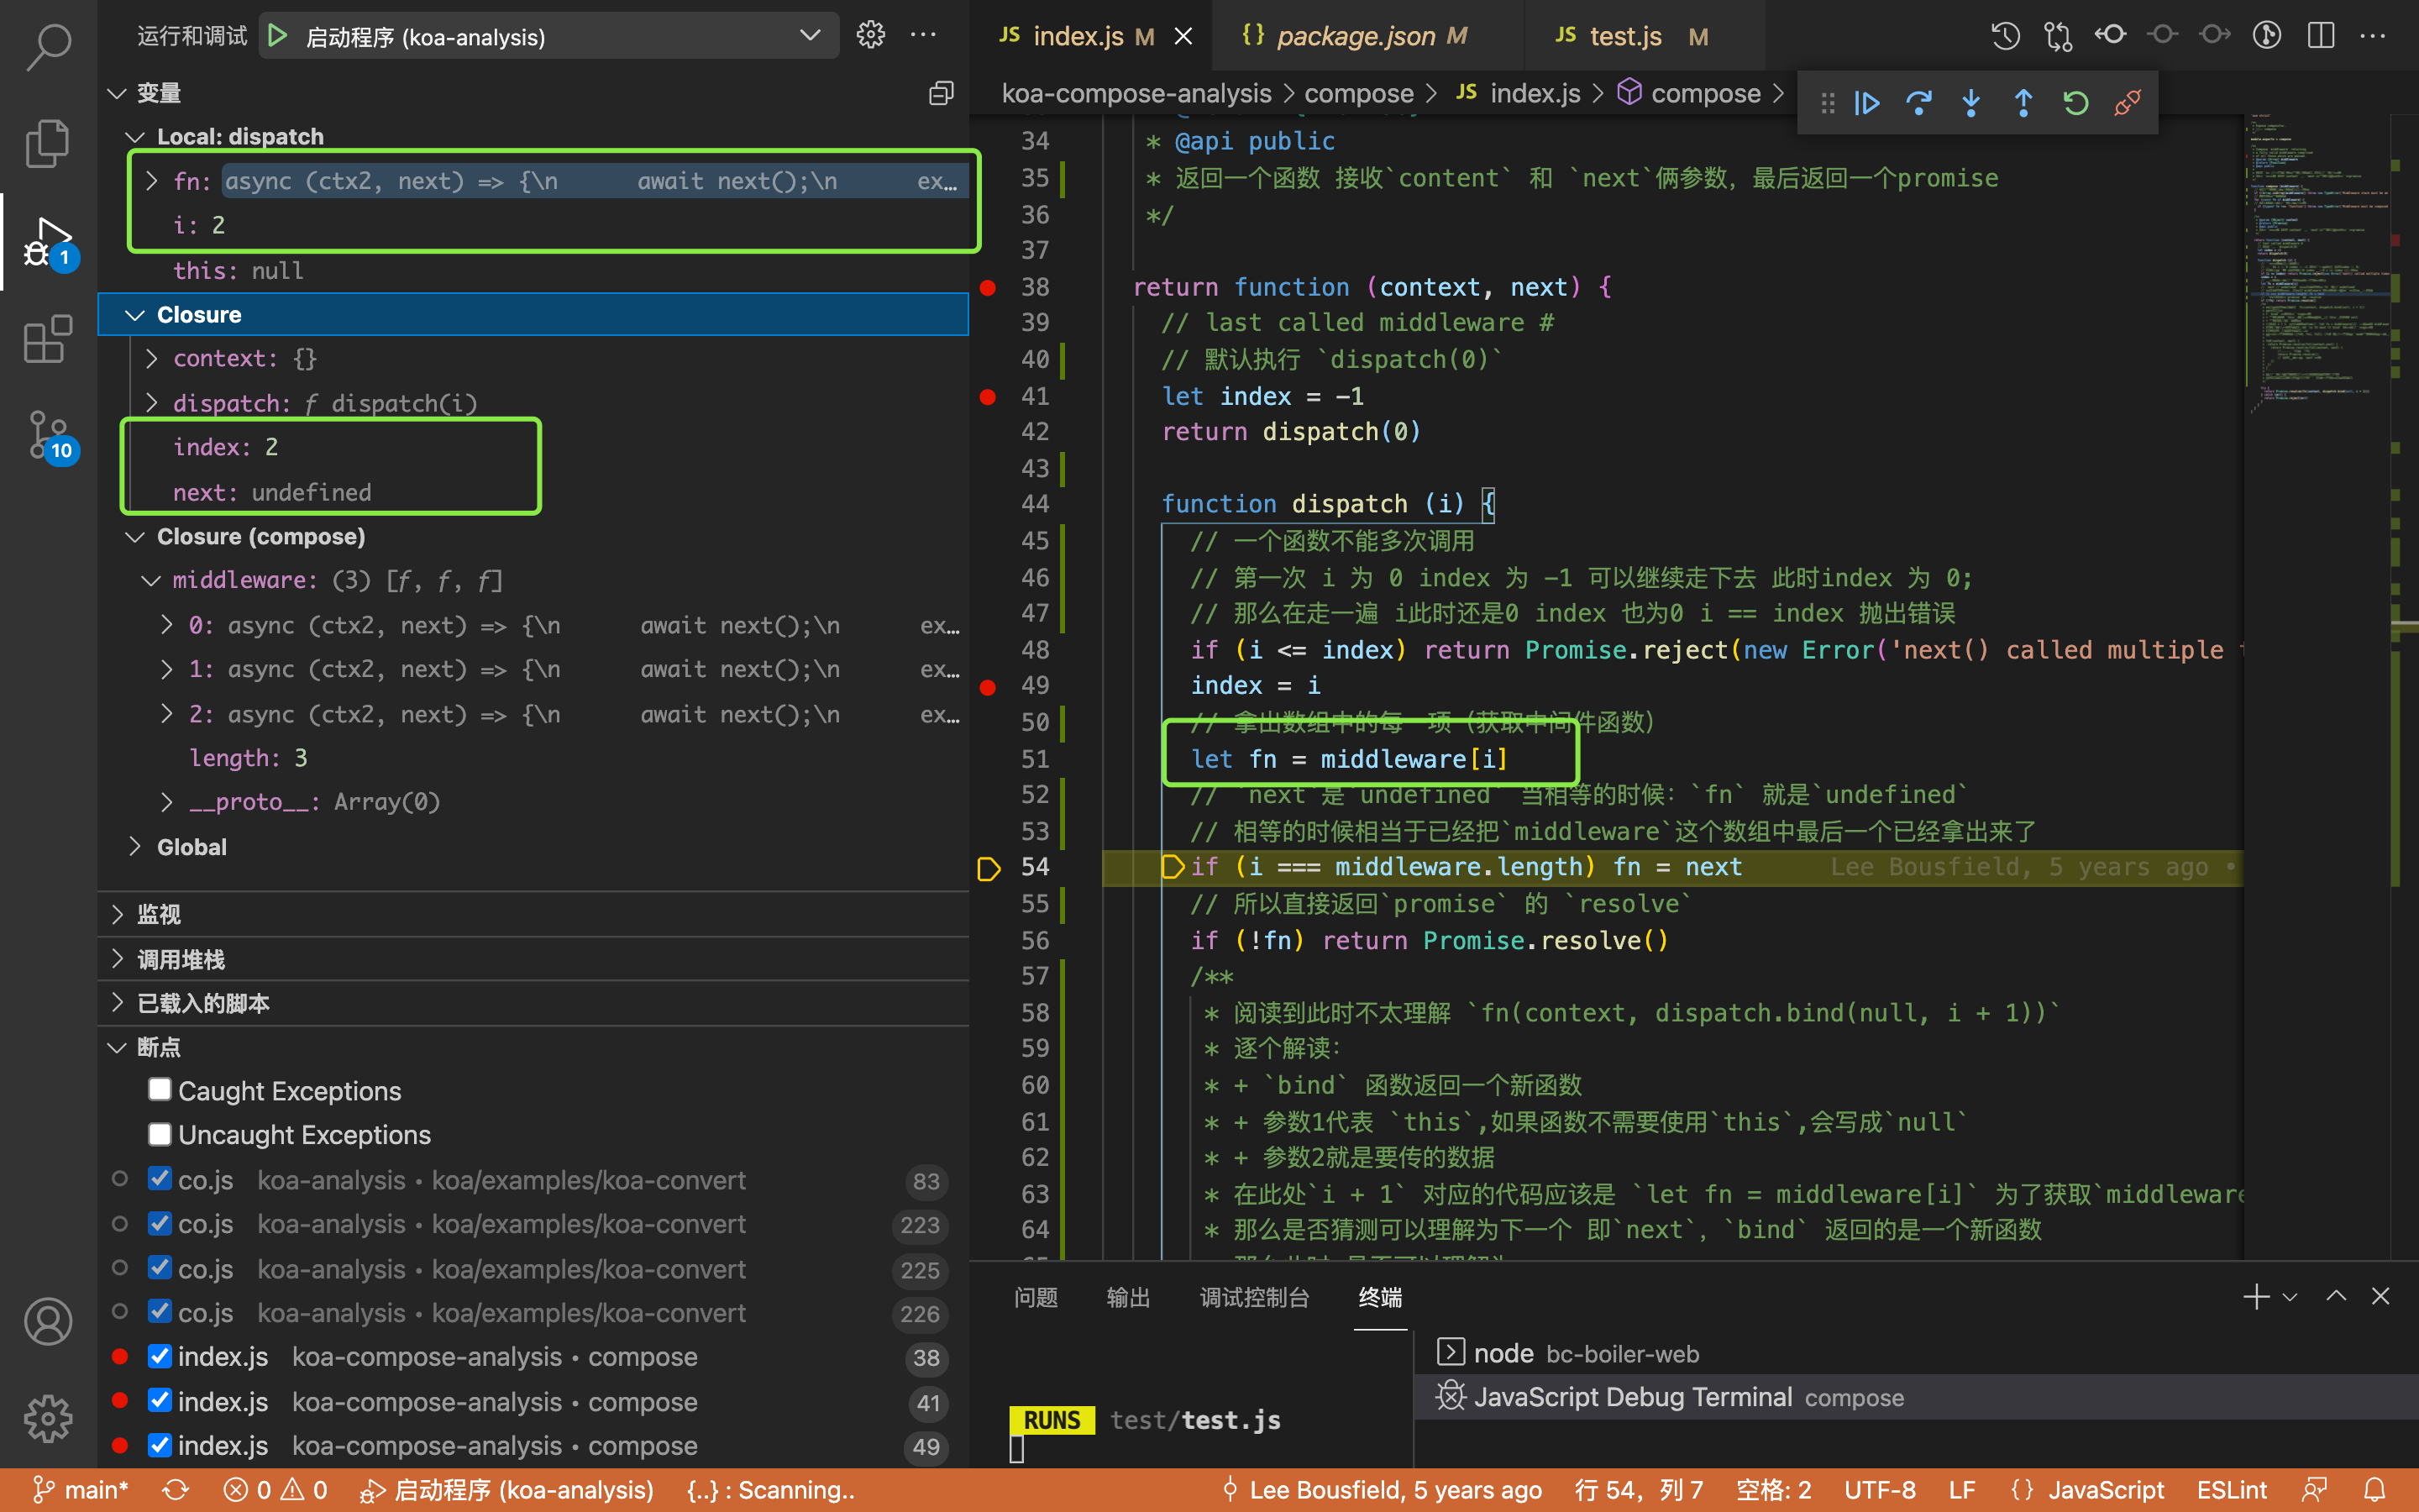Switch to the test.js tab

[x=1643, y=36]
